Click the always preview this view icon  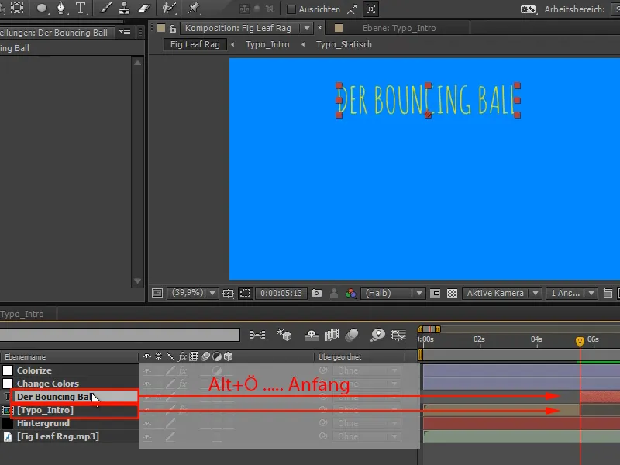[157, 293]
